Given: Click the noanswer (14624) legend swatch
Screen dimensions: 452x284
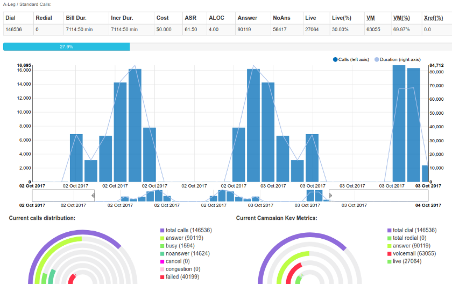Looking at the screenshot, I should (163, 254).
